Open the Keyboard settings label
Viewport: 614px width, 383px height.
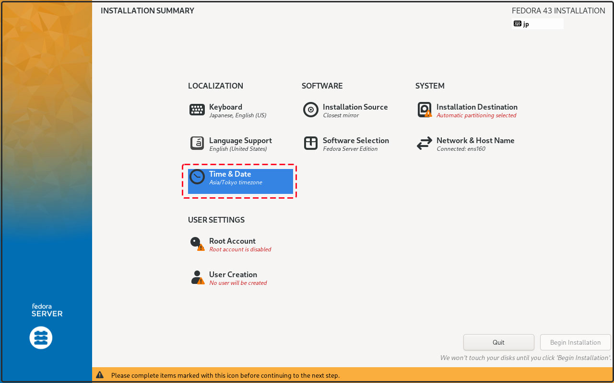click(x=225, y=107)
